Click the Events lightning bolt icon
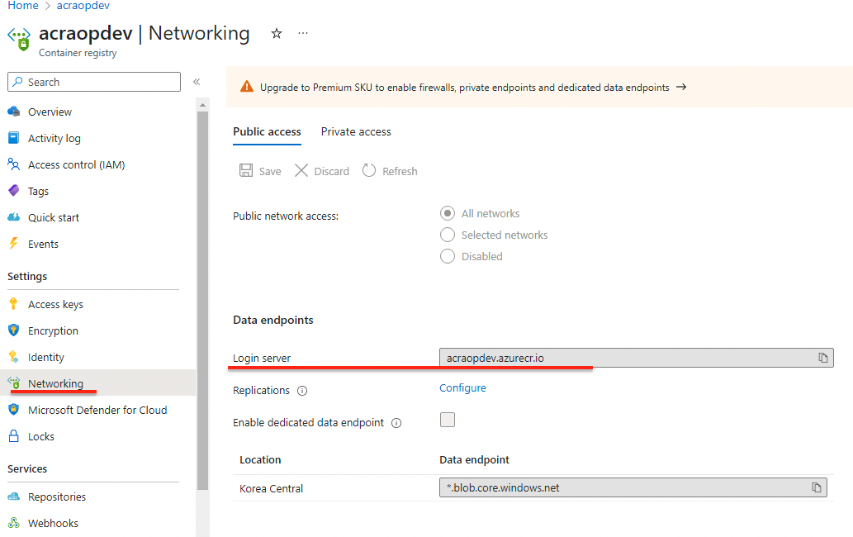The image size is (853, 537). 14,243
